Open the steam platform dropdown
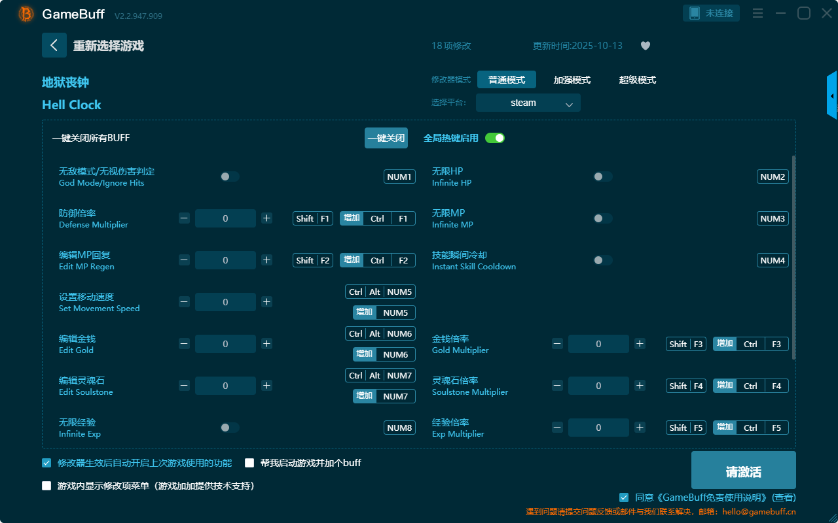The image size is (838, 523). point(528,103)
